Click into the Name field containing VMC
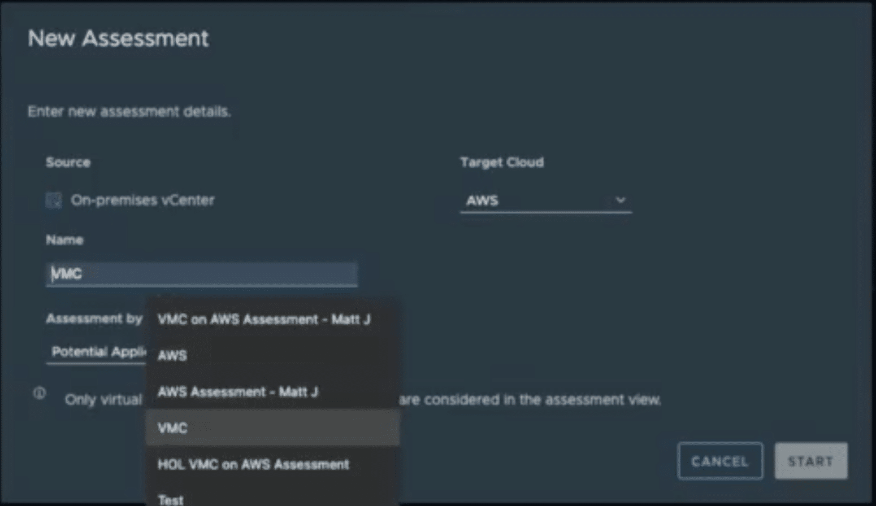 click(201, 274)
